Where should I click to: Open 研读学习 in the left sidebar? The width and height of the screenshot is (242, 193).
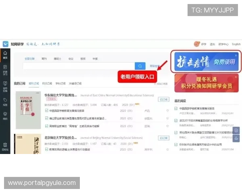5,70
